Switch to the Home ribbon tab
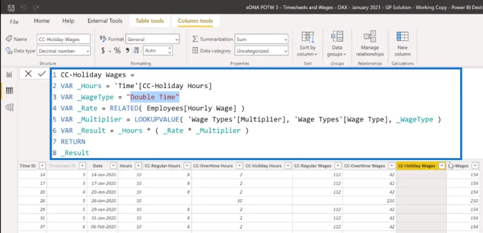The width and height of the screenshot is (483, 233). [x=42, y=21]
